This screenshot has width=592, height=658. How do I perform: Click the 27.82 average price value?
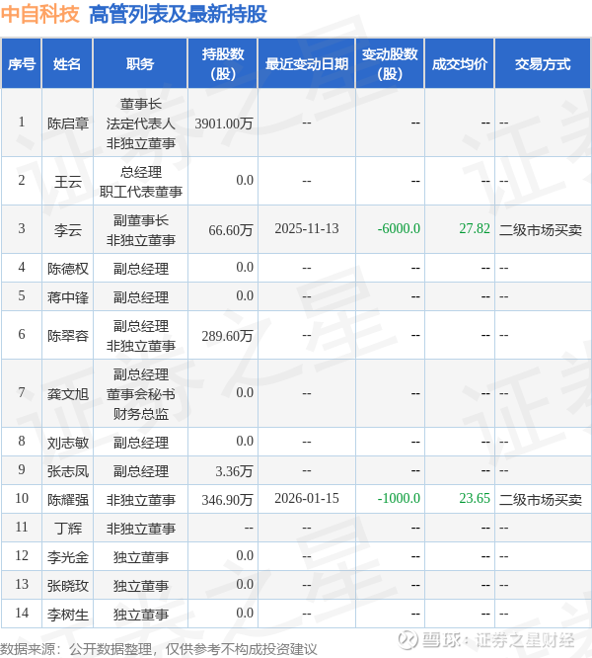(475, 228)
